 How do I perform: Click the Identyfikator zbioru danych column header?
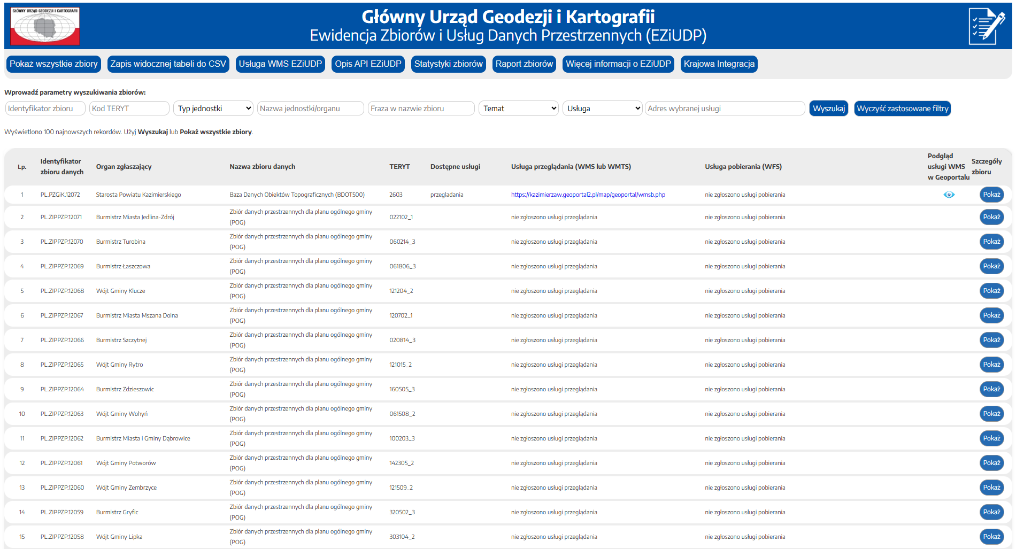62,167
